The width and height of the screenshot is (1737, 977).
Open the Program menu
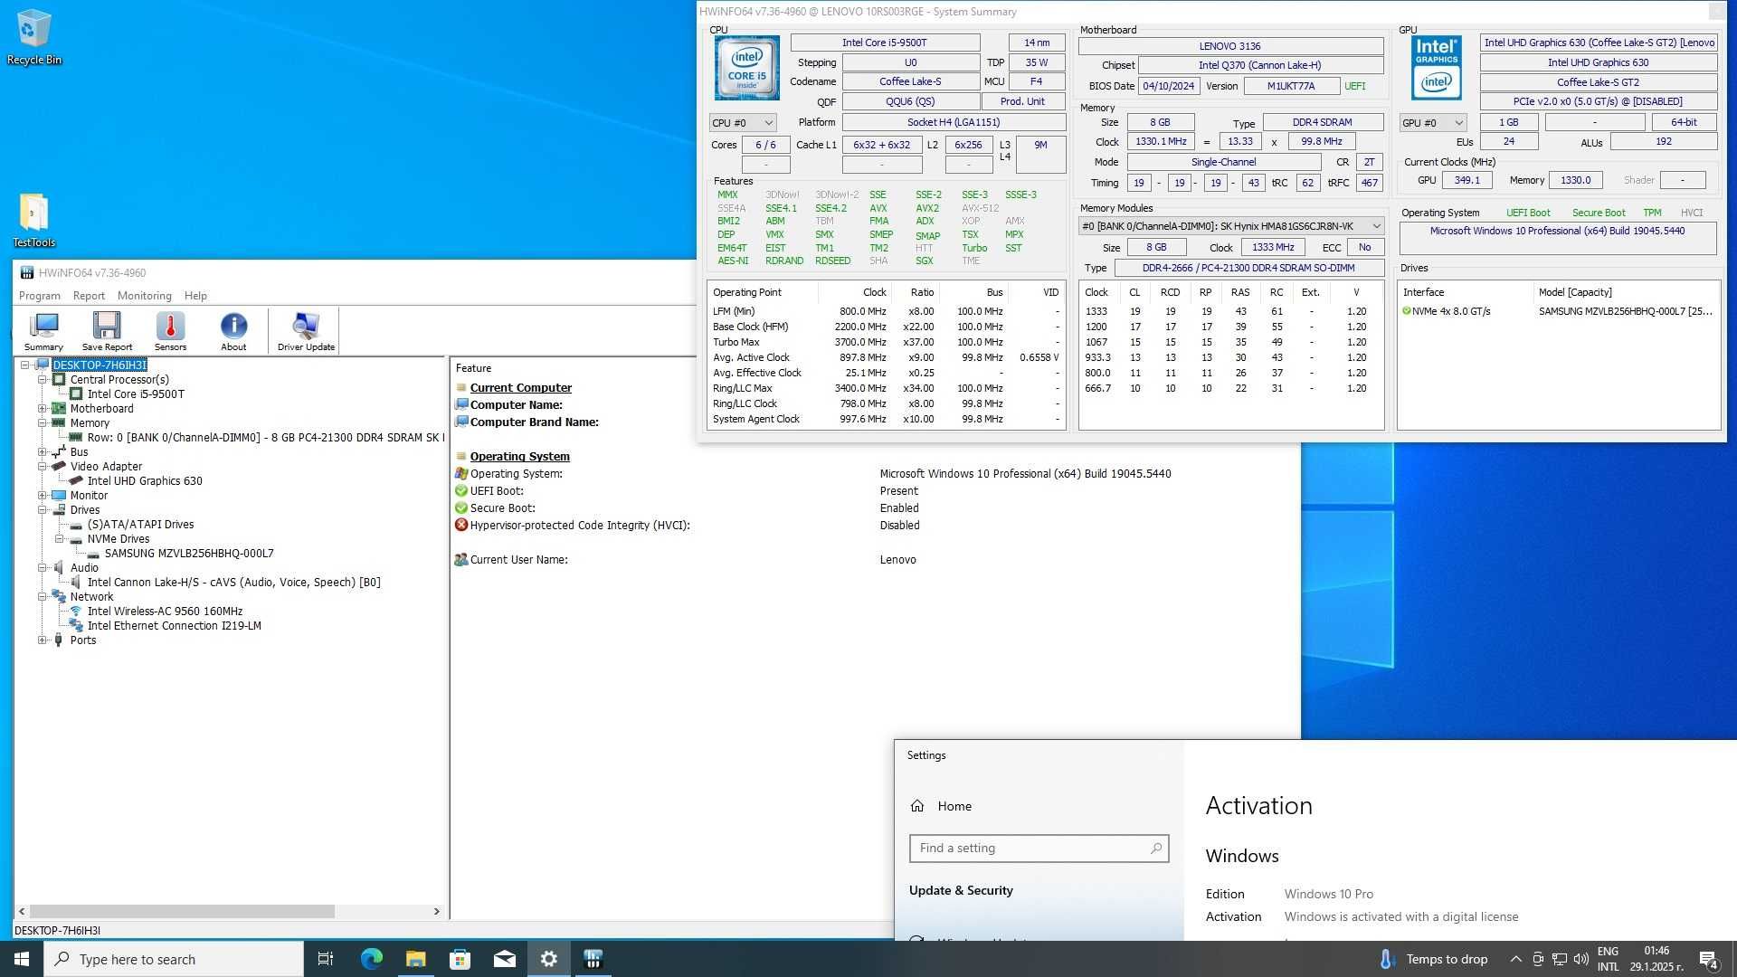(x=40, y=296)
